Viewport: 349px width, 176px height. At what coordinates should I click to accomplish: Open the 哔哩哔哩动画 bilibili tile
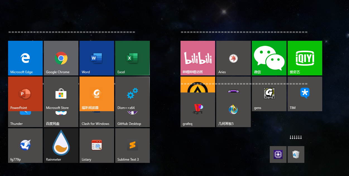click(198, 58)
